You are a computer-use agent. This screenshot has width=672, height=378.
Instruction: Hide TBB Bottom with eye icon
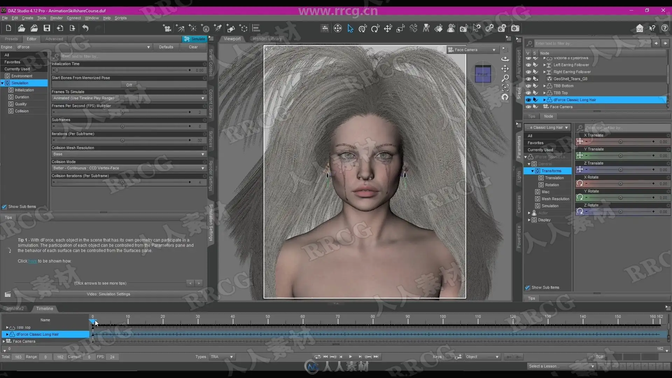528,86
